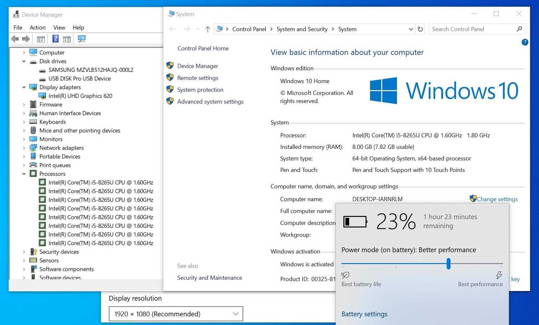The height and width of the screenshot is (325, 539).
Task: Open the Help menu in Device Manager
Action: point(78,28)
